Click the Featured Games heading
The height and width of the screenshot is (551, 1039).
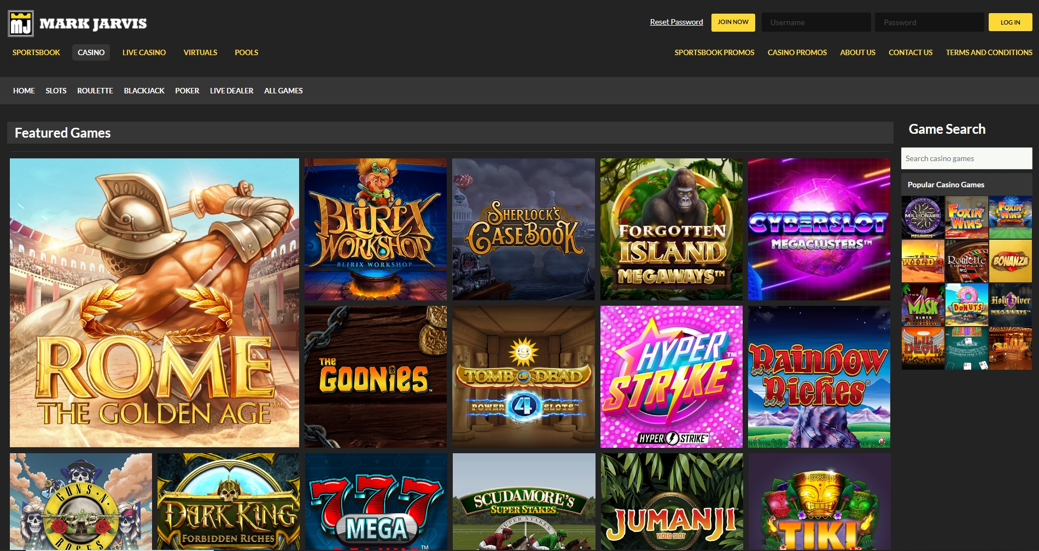tap(62, 133)
